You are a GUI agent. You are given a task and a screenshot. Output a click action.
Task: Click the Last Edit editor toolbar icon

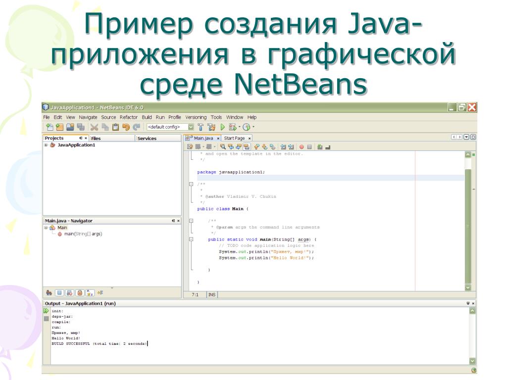[x=190, y=146]
